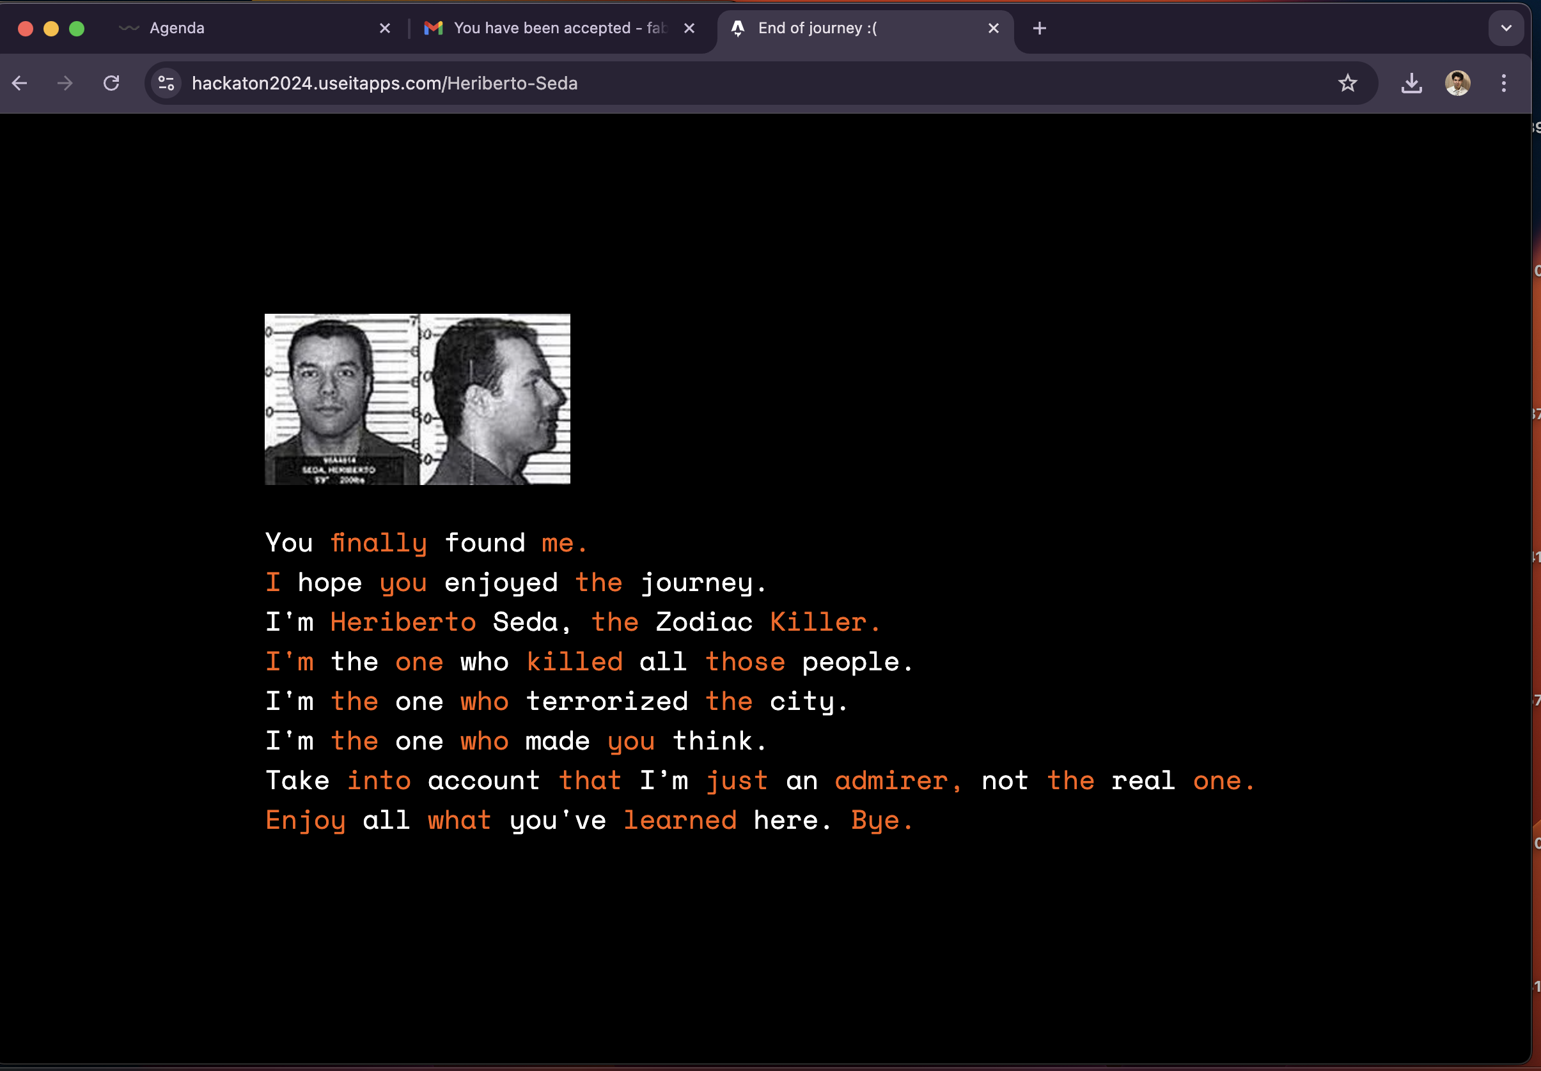Image resolution: width=1541 pixels, height=1071 pixels.
Task: Bookmark this page with the star icon
Action: click(1347, 83)
